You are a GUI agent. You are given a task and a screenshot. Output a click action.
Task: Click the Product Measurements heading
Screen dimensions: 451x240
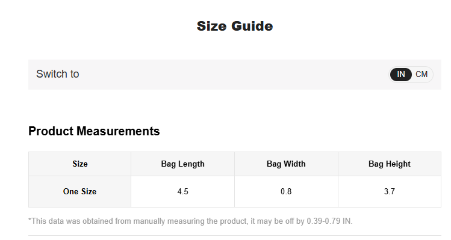[x=94, y=131]
